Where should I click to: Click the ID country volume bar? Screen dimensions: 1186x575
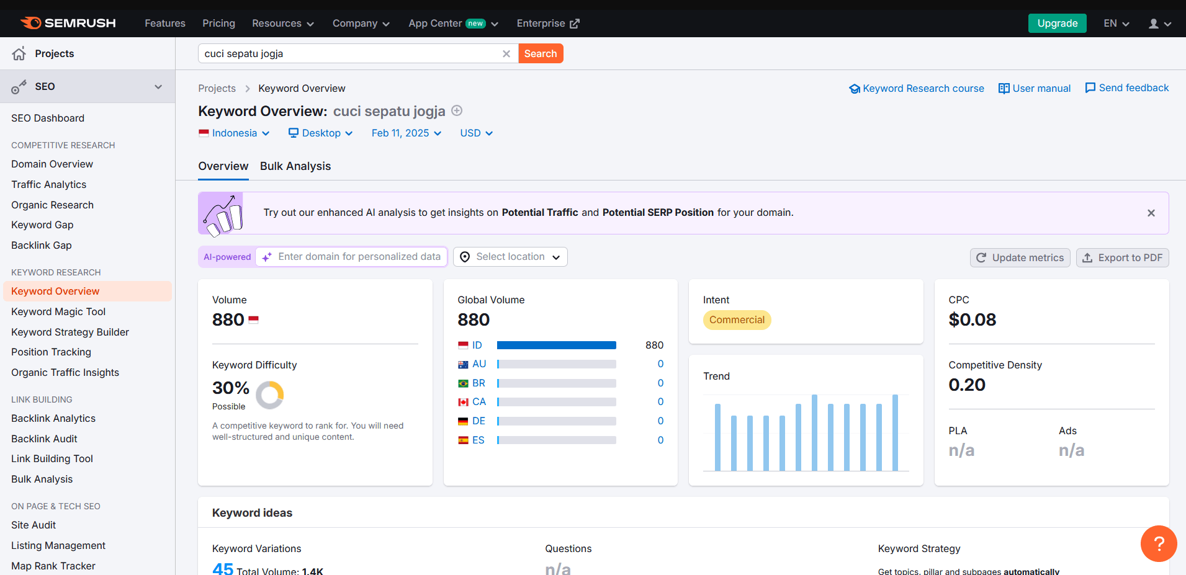click(x=557, y=345)
